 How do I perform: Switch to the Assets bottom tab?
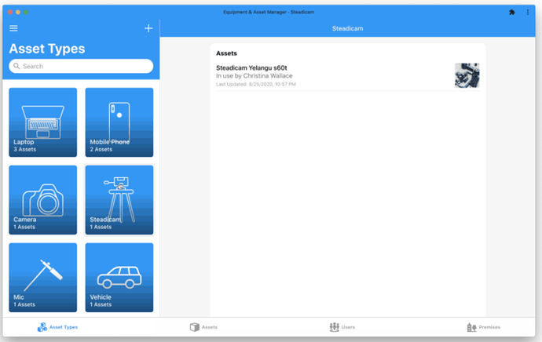203,327
